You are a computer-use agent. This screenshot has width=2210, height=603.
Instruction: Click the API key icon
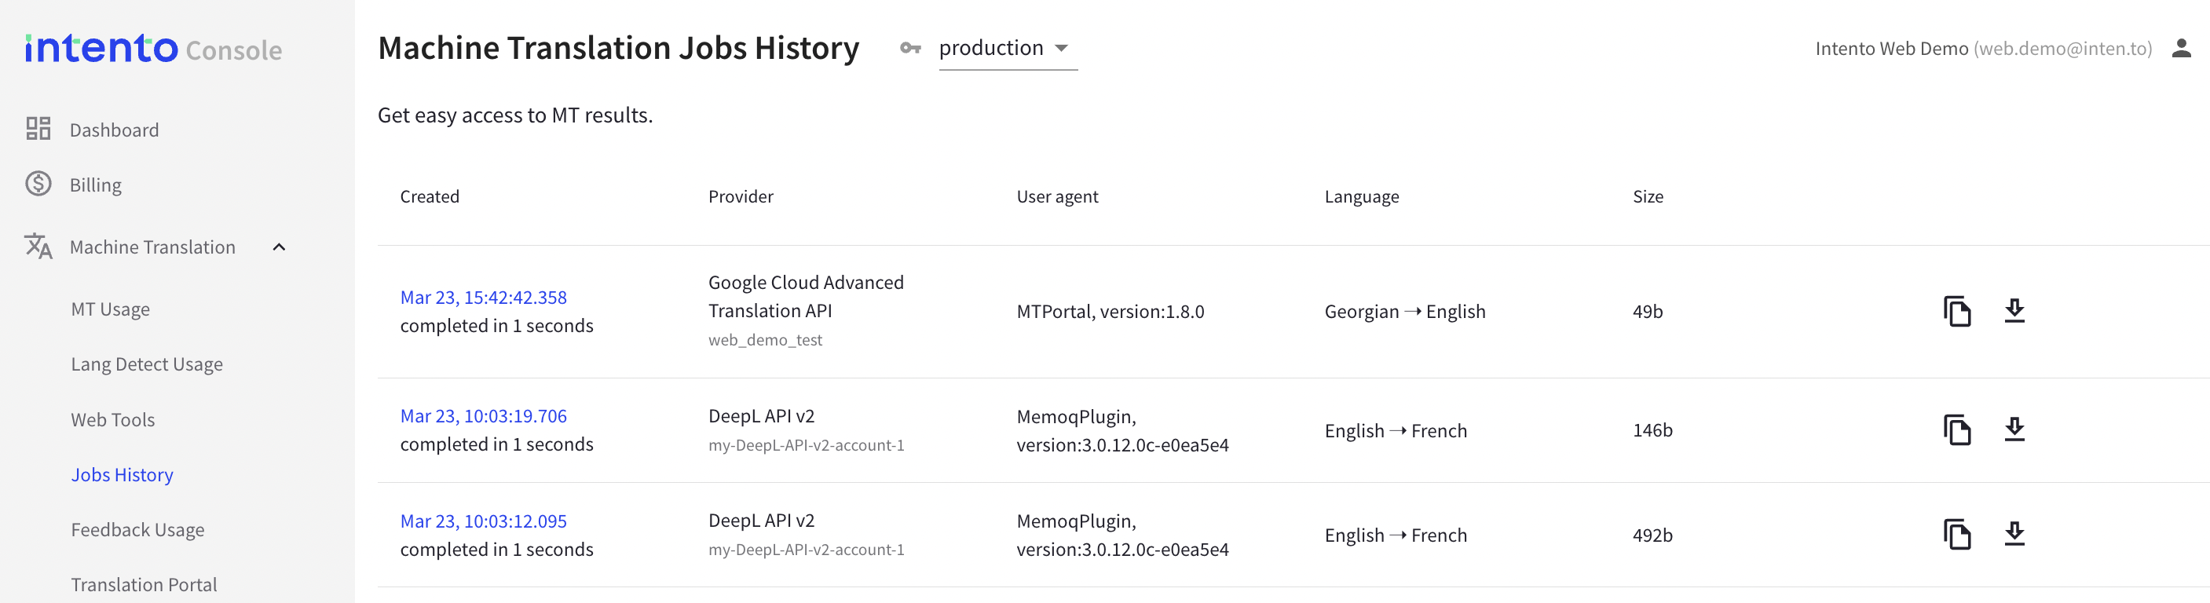point(910,48)
